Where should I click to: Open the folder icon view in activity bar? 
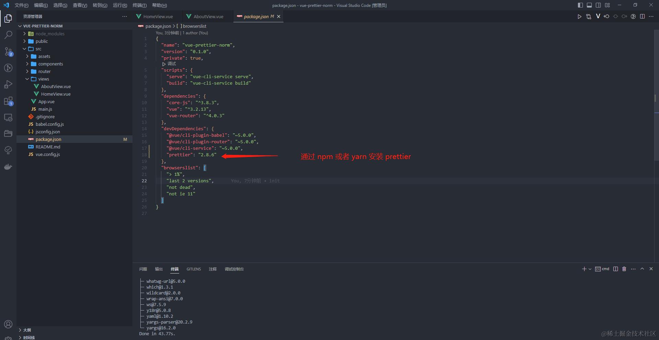[x=8, y=134]
